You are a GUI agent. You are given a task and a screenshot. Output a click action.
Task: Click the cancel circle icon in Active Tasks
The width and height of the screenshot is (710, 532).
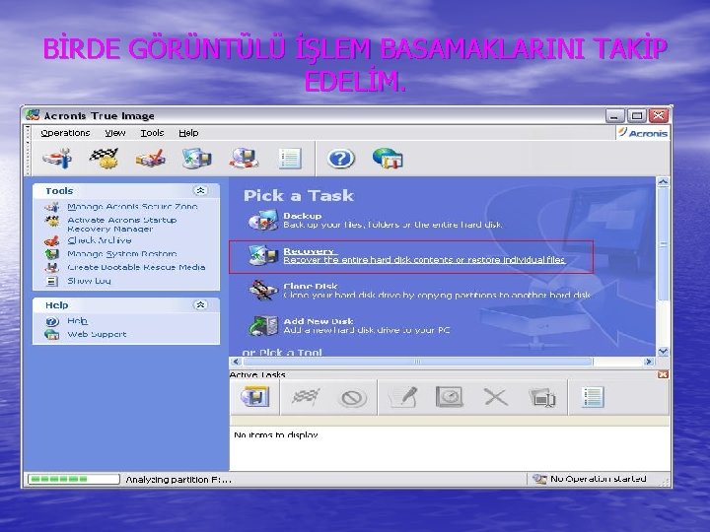[353, 398]
